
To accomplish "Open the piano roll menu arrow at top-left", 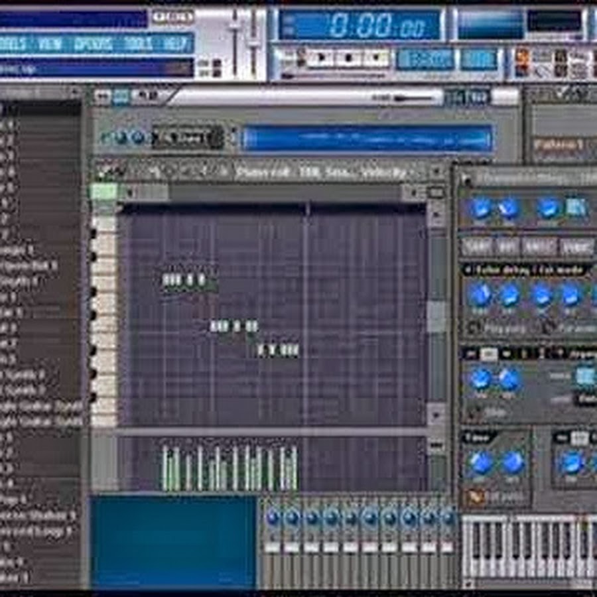I will (103, 172).
